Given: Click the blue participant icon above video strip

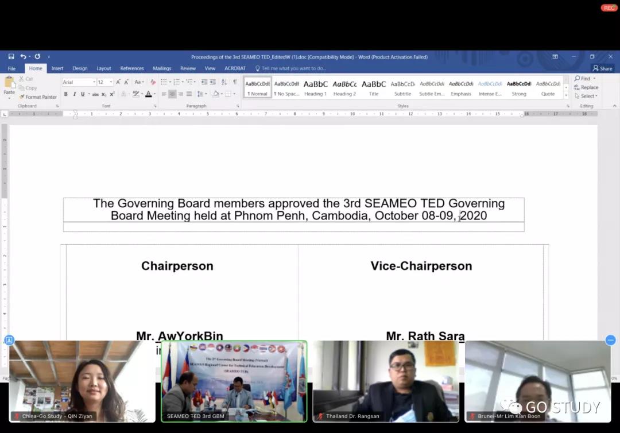Looking at the screenshot, I should (x=9, y=339).
